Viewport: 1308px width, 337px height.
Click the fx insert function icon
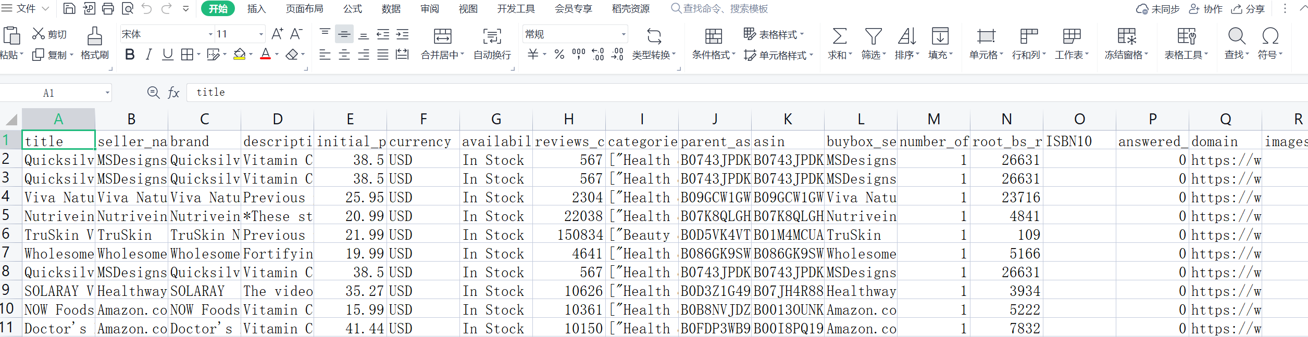[173, 93]
